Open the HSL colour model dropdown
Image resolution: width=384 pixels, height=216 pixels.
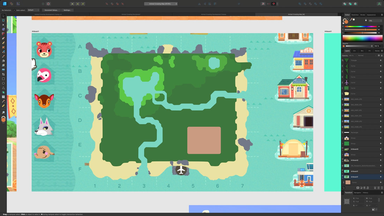tap(375, 21)
